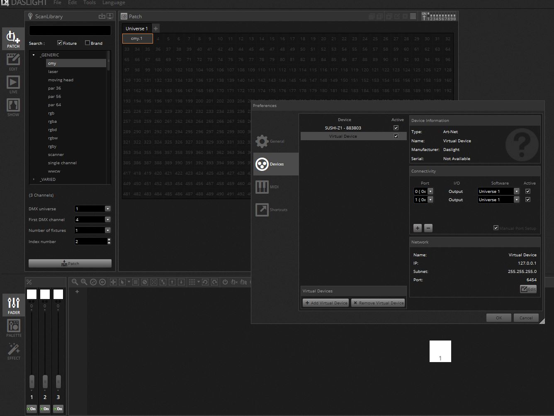The image size is (554, 416).
Task: Toggle fader 3 On button
Action: (58, 409)
